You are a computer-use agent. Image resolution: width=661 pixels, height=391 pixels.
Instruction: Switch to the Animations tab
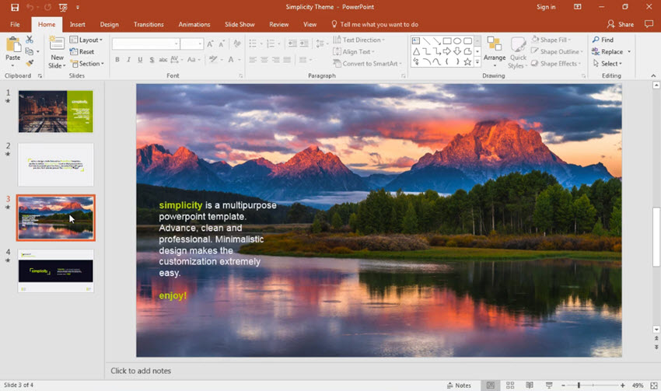[194, 24]
